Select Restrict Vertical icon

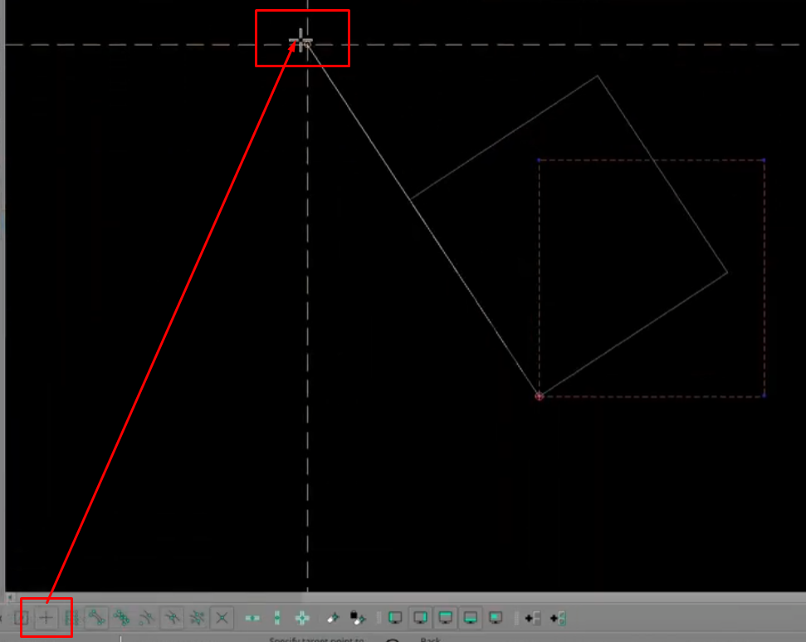(277, 618)
